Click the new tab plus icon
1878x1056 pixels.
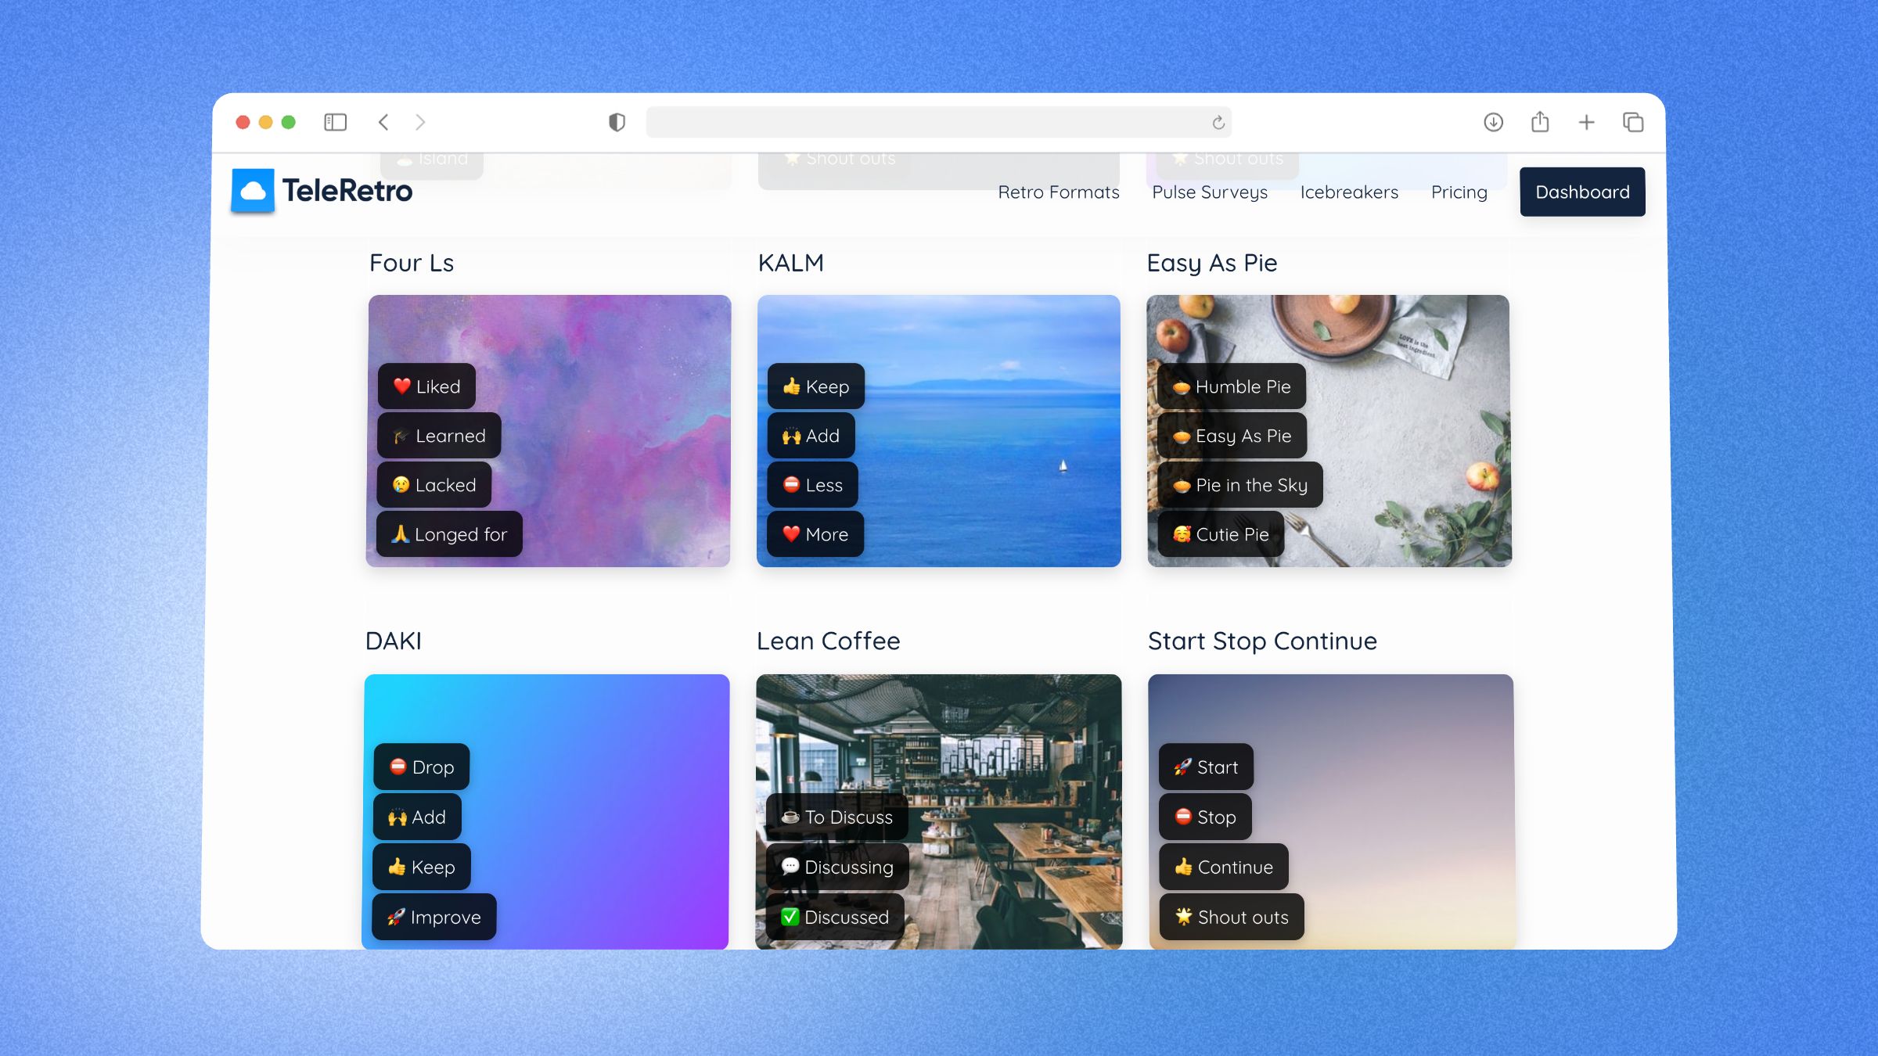point(1586,121)
